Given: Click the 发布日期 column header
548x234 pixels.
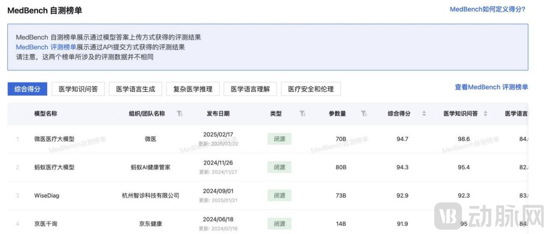Looking at the screenshot, I should pos(218,114).
